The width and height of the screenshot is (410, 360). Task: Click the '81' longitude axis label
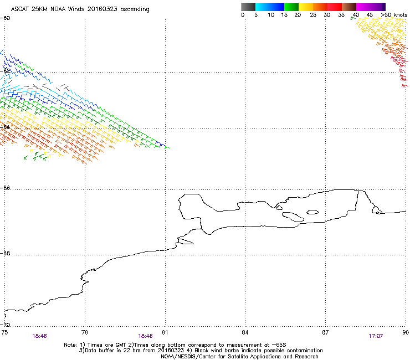(x=165, y=332)
